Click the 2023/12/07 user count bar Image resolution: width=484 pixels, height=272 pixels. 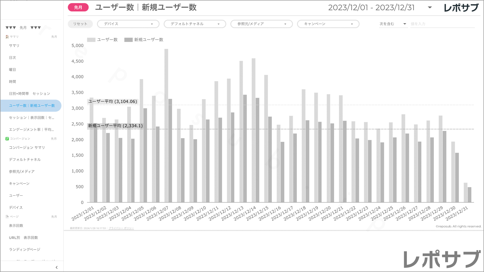(x=166, y=126)
